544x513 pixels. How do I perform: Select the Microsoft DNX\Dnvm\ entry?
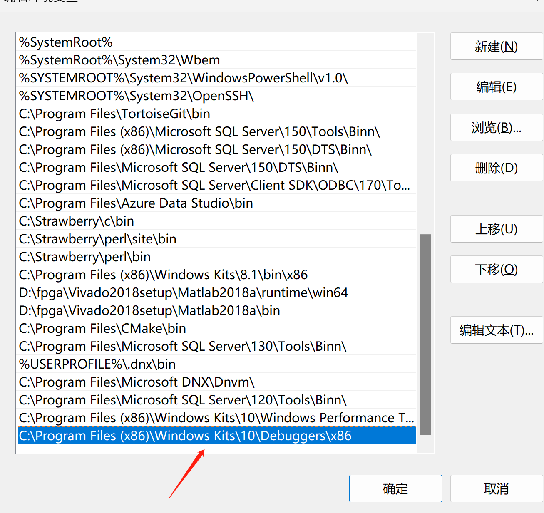(x=217, y=382)
